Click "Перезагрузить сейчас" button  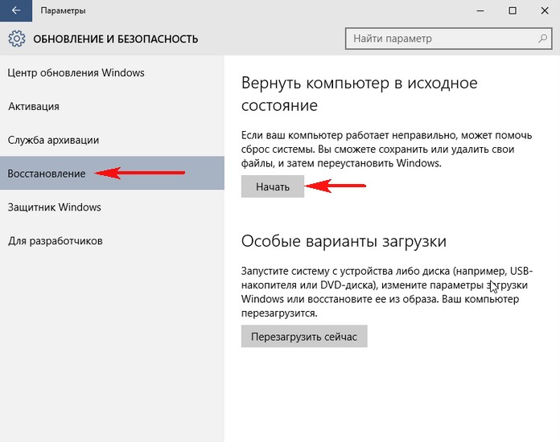[x=304, y=337]
